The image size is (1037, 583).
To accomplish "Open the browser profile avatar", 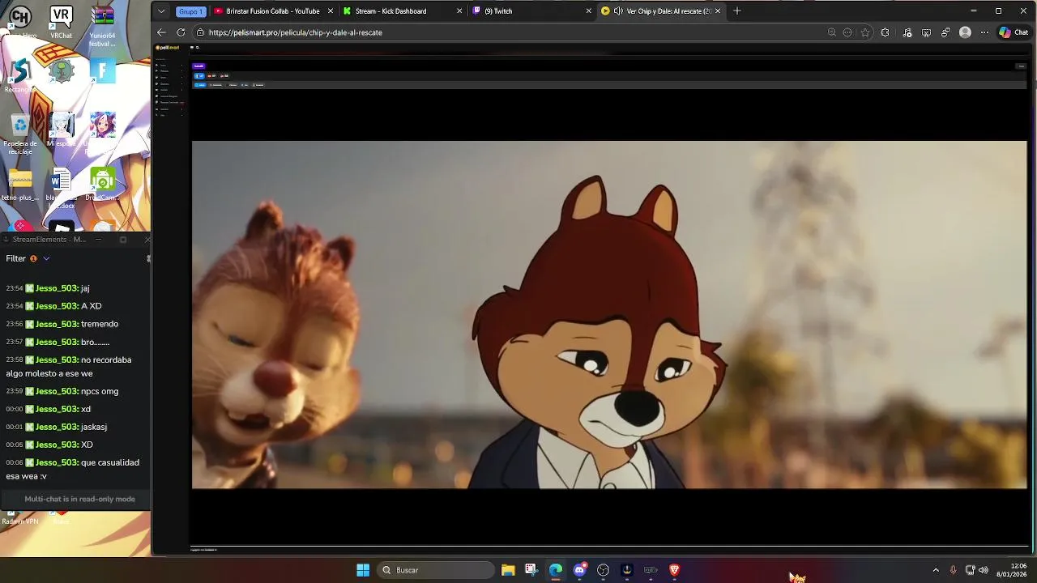I will [965, 32].
